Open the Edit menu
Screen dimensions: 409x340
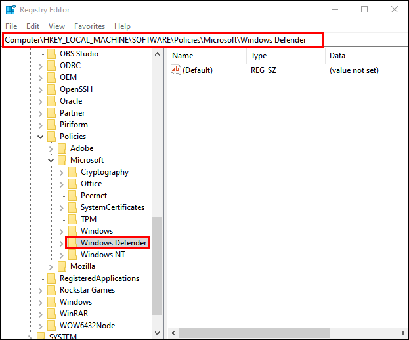[33, 26]
